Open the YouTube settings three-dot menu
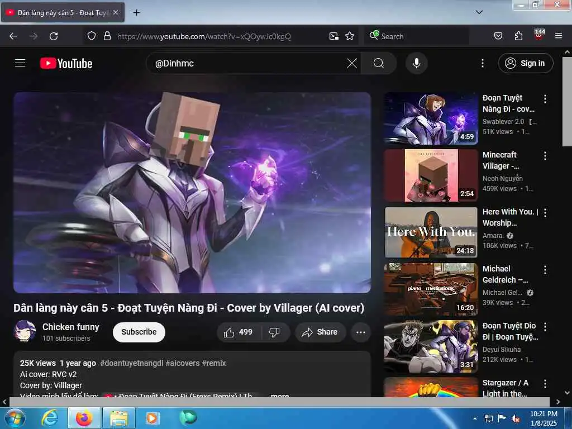Viewport: 572px width, 429px height. pos(482,64)
